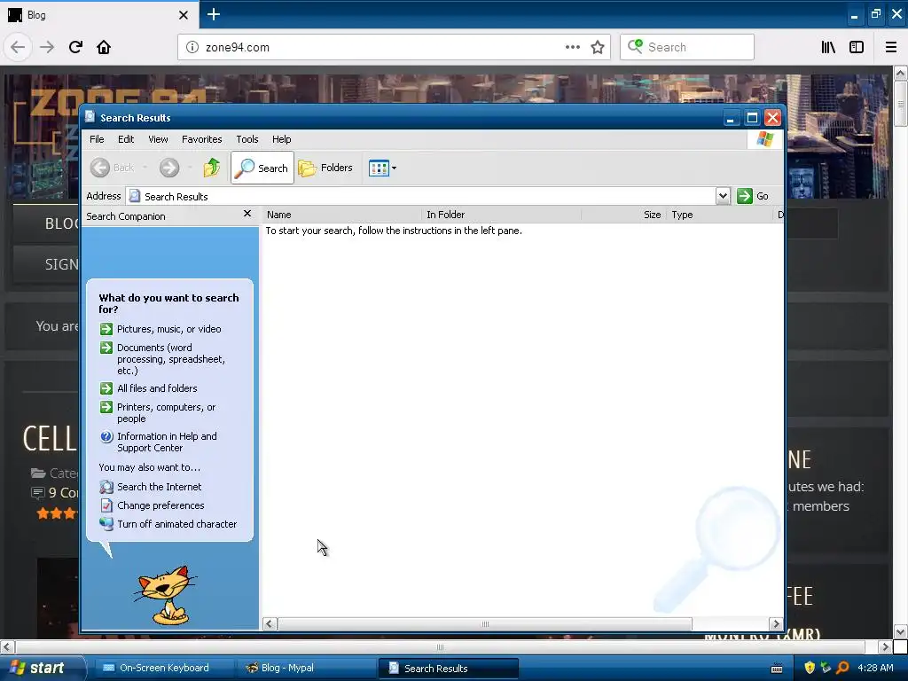Screen dimensions: 908x681
Task: Click the browser forward arrow
Action: (x=46, y=47)
